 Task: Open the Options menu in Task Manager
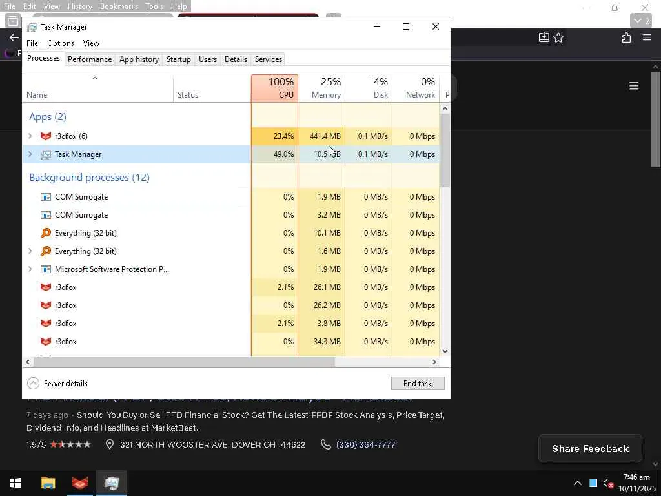tap(60, 43)
